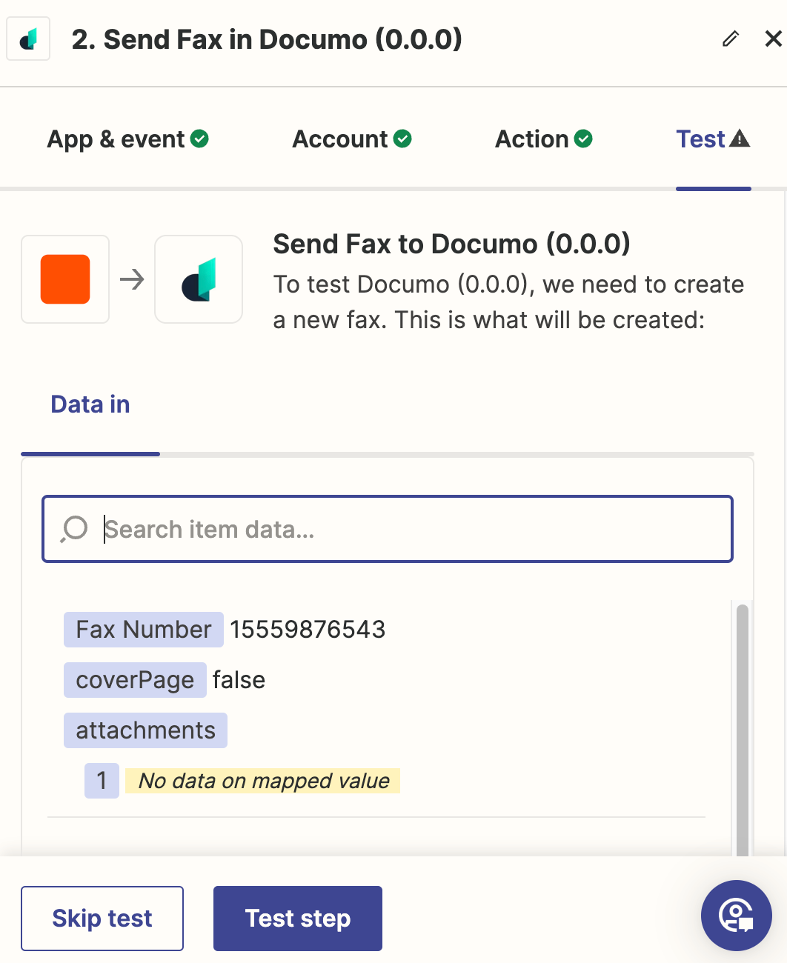Click the data list vertical scrollbar
The image size is (787, 963).
pos(742,730)
